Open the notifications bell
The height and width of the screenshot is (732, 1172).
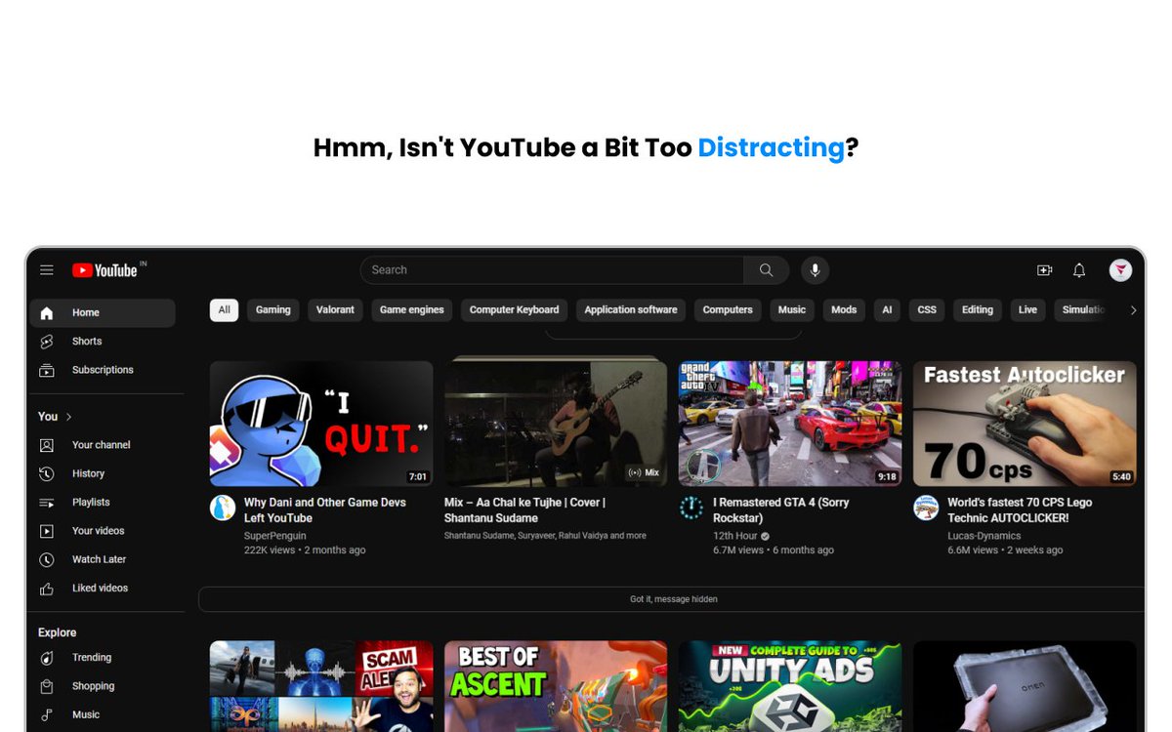1079,270
